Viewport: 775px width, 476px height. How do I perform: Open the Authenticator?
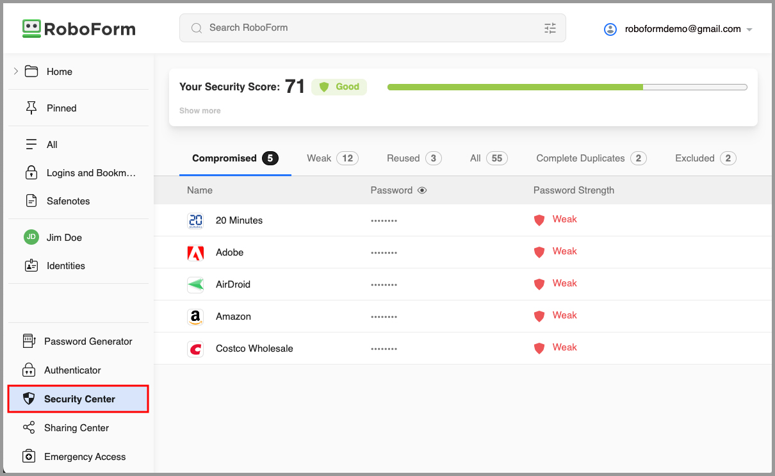tap(72, 370)
